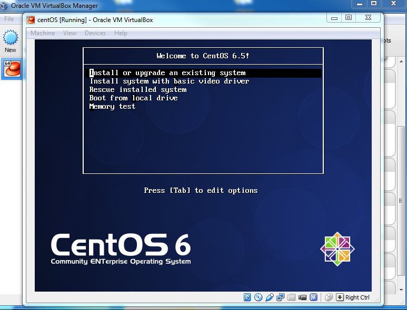Select 'Memory test' boot option

pyautogui.click(x=112, y=107)
